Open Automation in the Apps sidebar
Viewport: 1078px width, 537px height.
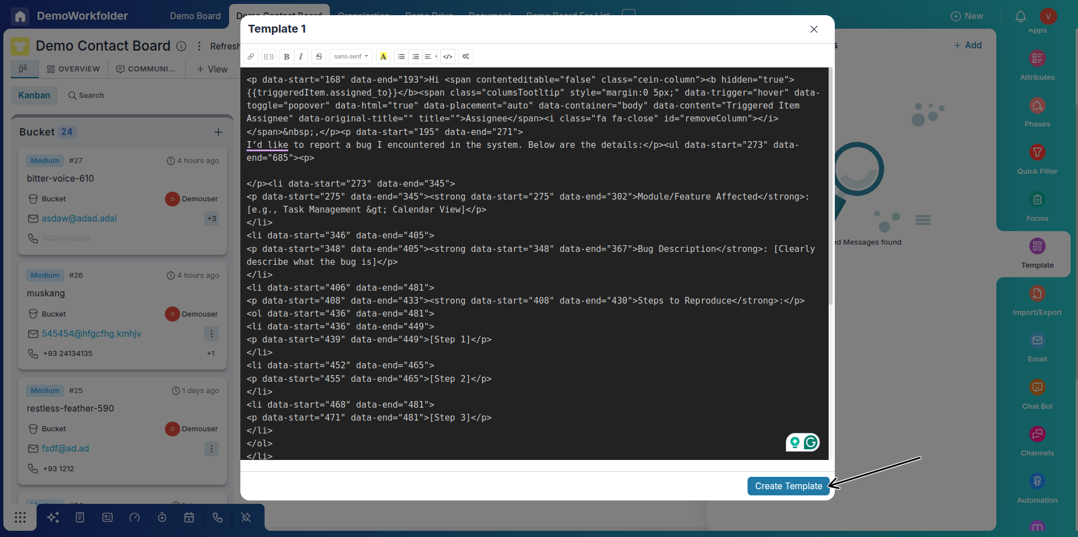click(1037, 489)
